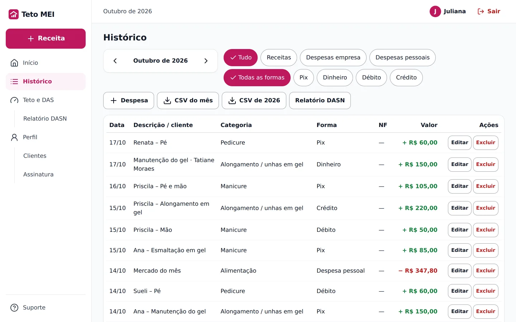Click the plus icon on Receita button
The height and width of the screenshot is (322, 516).
tap(31, 39)
